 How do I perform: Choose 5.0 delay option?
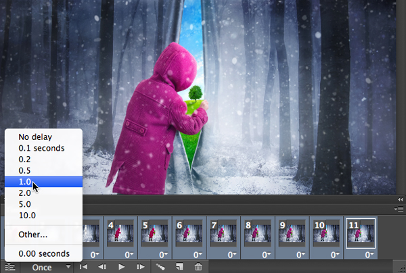tap(43, 204)
